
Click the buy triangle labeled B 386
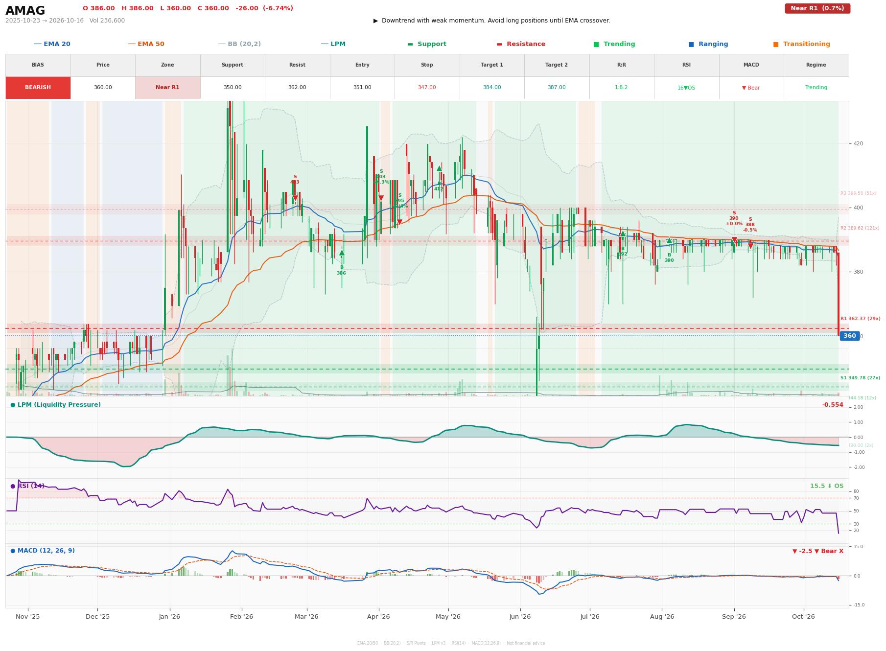[342, 253]
